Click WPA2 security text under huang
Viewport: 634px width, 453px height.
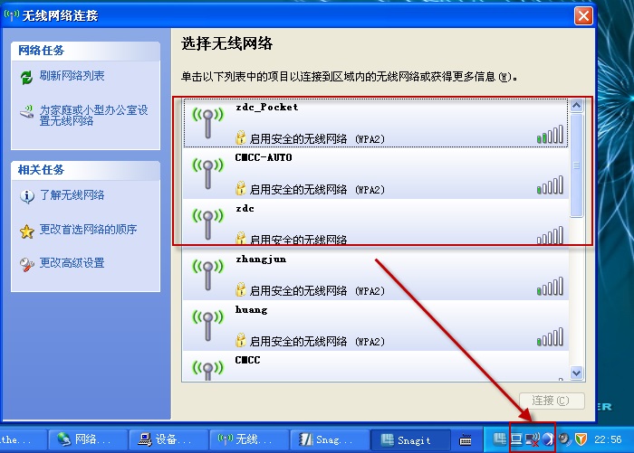pos(317,342)
